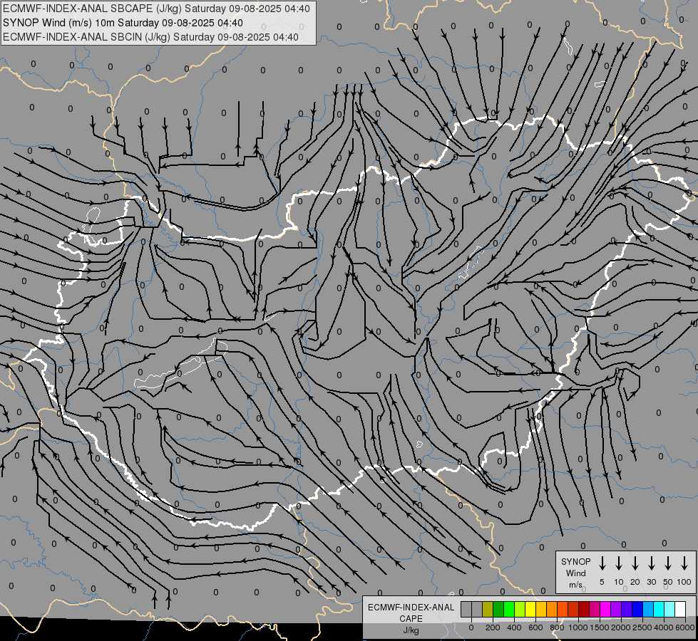Click the wind arrow above the 20 label
This screenshot has width=698, height=641.
(x=635, y=563)
